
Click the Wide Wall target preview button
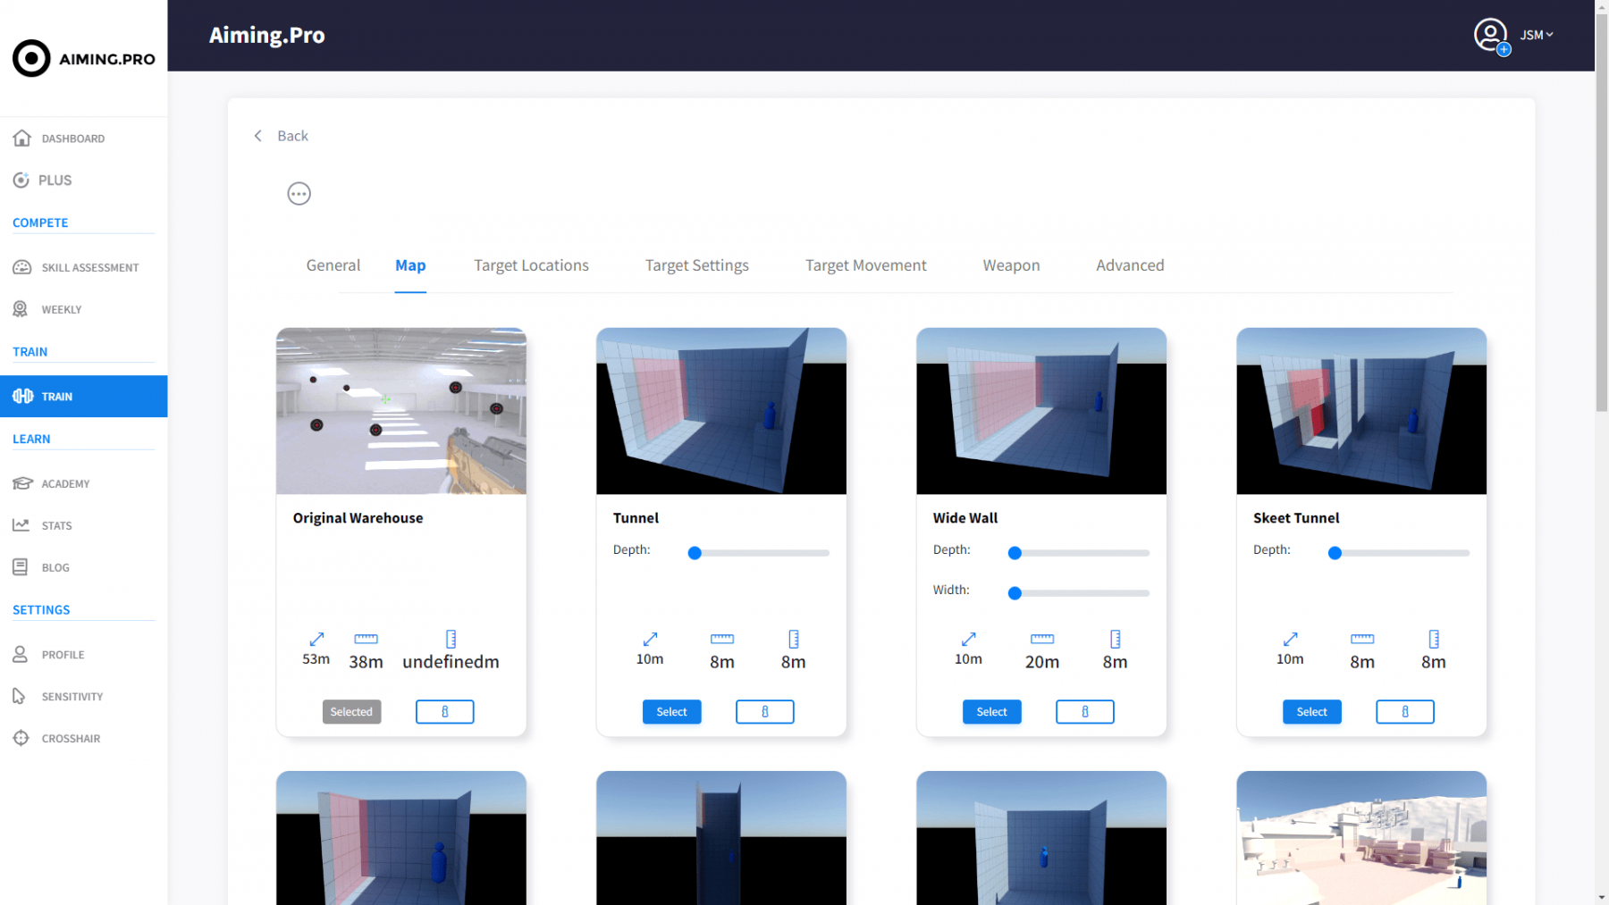(1084, 712)
